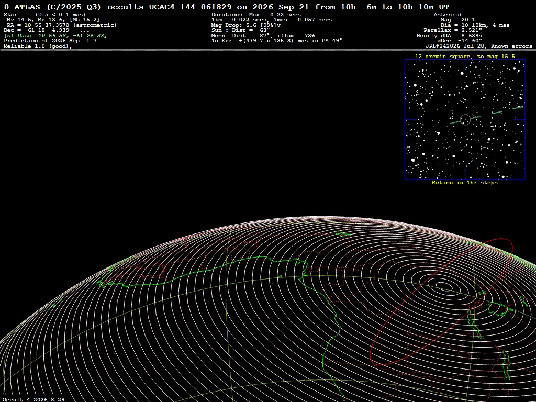Click the 'Asteroid:' header label

click(x=449, y=14)
